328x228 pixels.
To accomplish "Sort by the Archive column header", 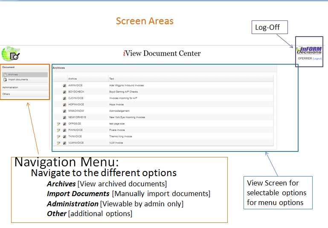I will pyautogui.click(x=73, y=79).
